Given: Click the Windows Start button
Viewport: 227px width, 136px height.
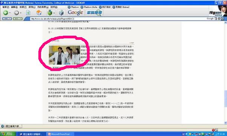Looking at the screenshot, I should (8, 134).
